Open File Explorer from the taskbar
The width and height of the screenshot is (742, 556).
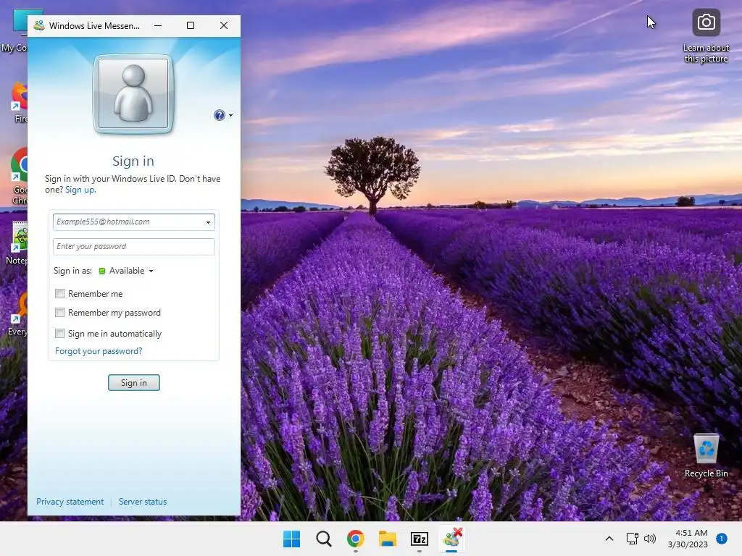388,539
